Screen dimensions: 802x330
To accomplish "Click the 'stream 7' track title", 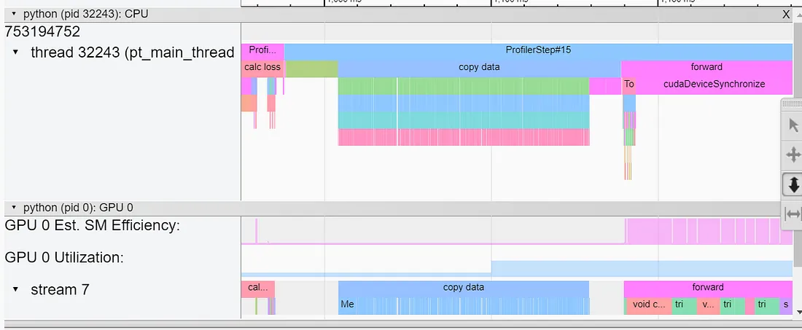I will pyautogui.click(x=60, y=290).
